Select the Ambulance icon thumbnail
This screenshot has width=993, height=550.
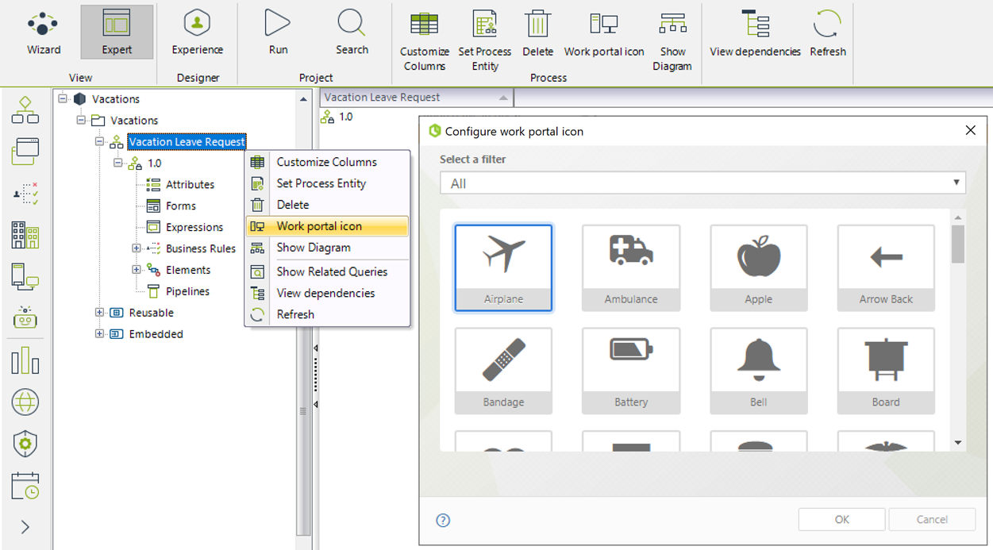tap(631, 267)
